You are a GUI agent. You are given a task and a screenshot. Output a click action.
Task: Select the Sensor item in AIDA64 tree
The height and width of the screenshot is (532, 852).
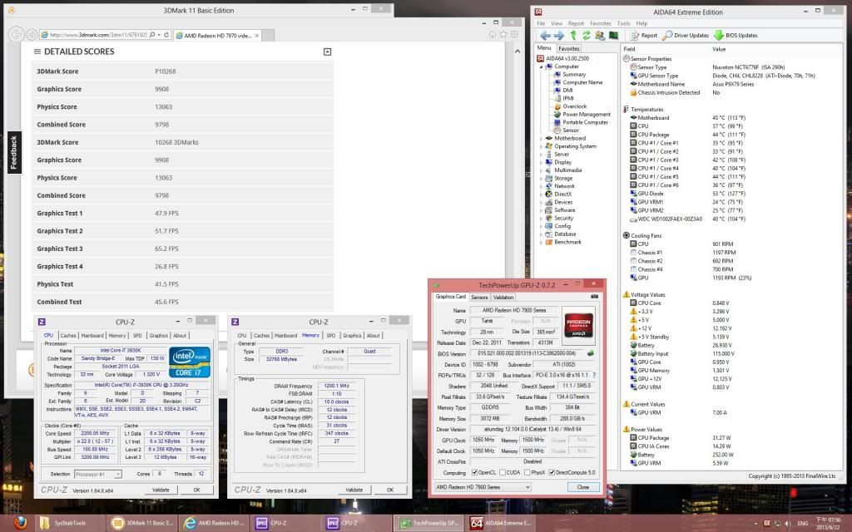click(571, 131)
